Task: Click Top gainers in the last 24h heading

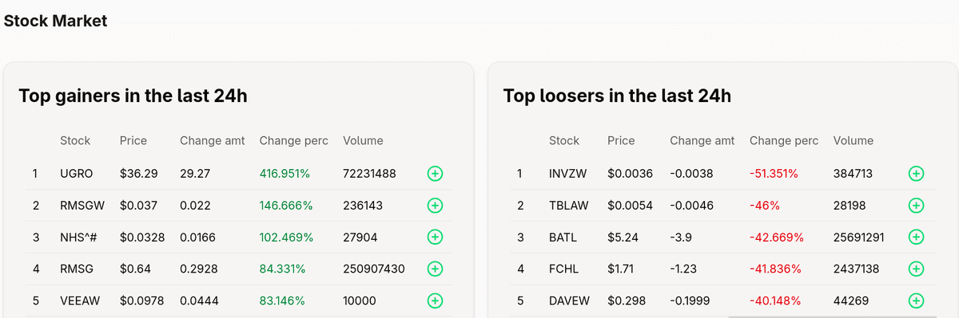Action: pos(133,96)
